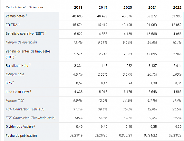Click the 2019 net sales value 48 422
This screenshot has width=184, height=141.
coord(102,16)
